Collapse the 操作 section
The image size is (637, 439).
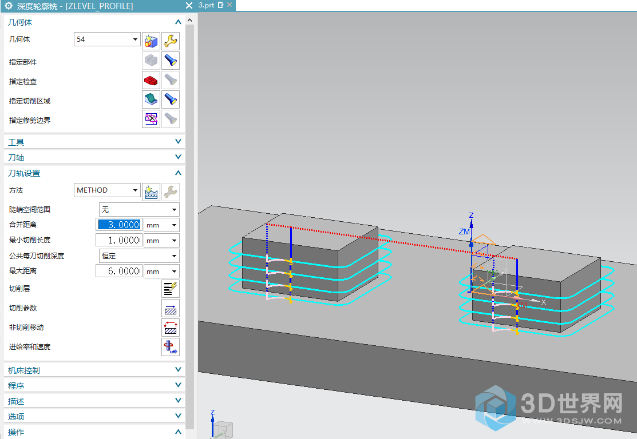[94, 432]
